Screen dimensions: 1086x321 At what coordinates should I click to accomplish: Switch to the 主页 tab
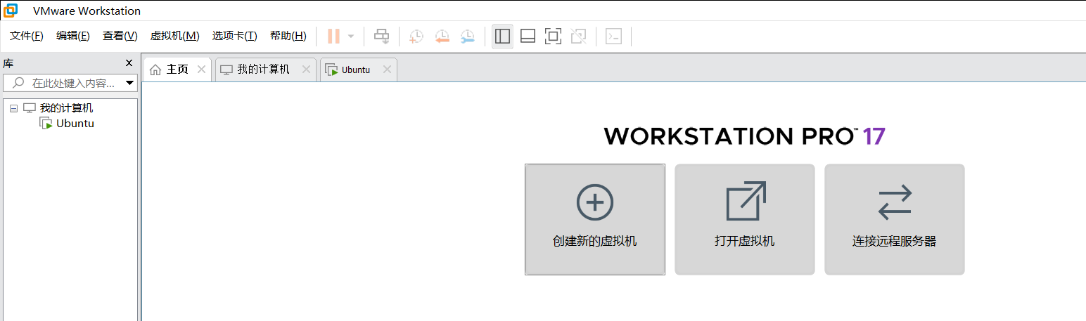click(x=177, y=70)
